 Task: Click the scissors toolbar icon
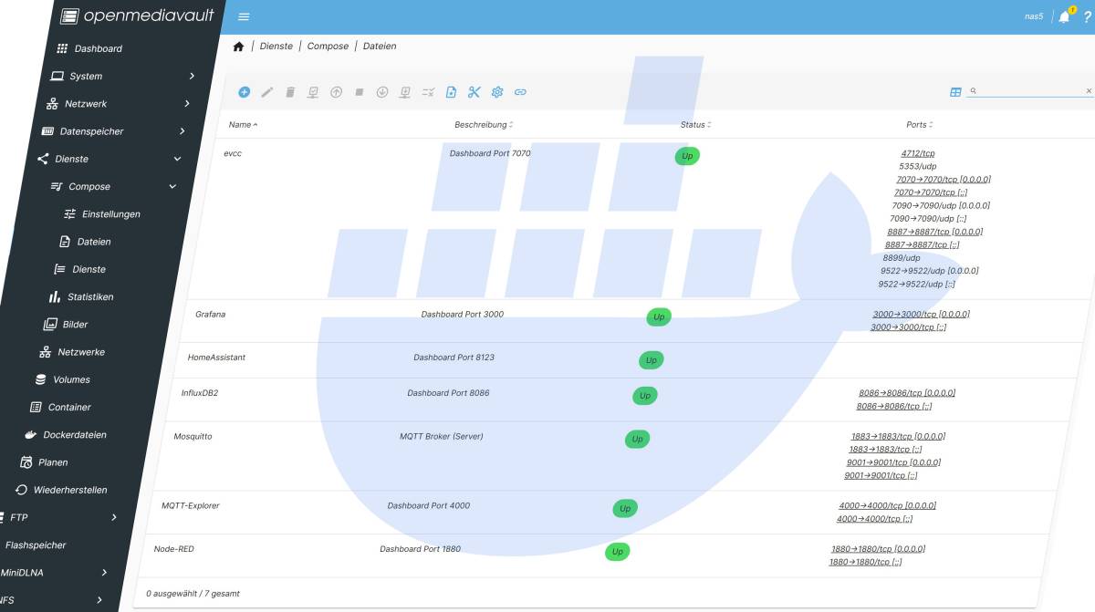(x=474, y=92)
